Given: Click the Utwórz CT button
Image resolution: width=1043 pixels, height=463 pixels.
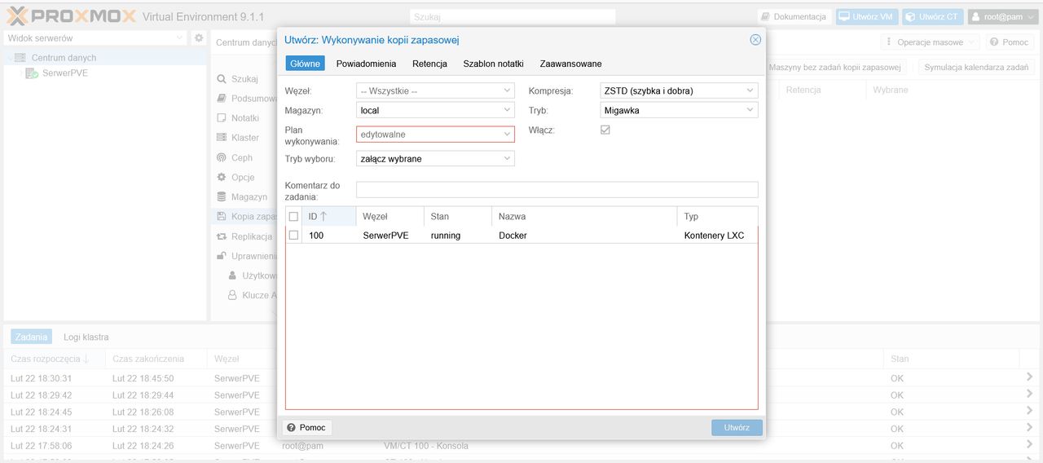Looking at the screenshot, I should (x=933, y=16).
